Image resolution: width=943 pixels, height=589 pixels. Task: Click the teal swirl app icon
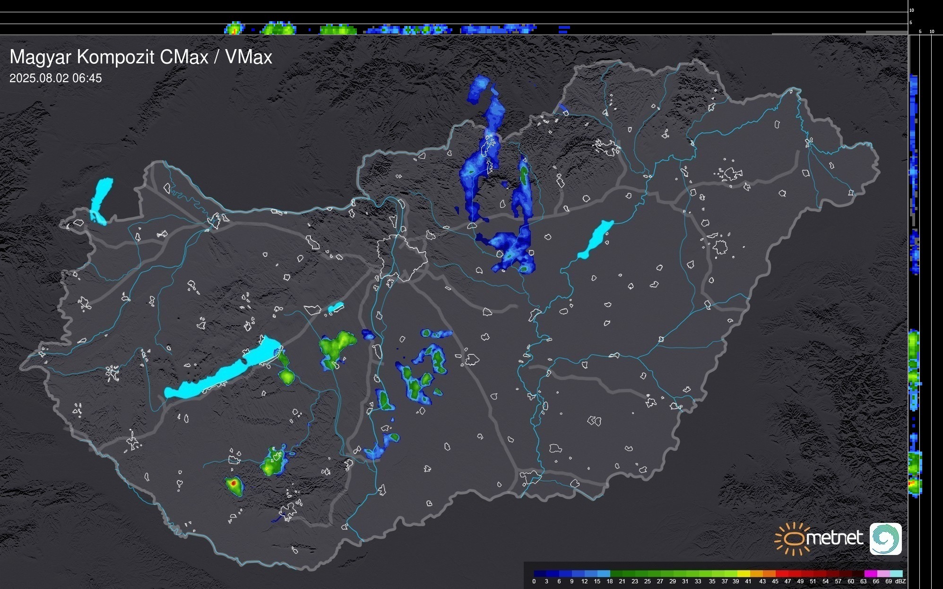click(885, 539)
